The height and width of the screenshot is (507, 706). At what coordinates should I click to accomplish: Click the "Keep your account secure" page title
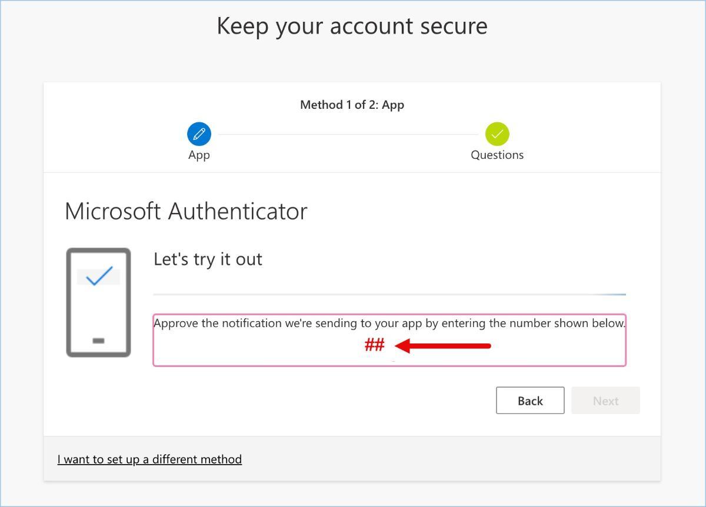(x=352, y=26)
